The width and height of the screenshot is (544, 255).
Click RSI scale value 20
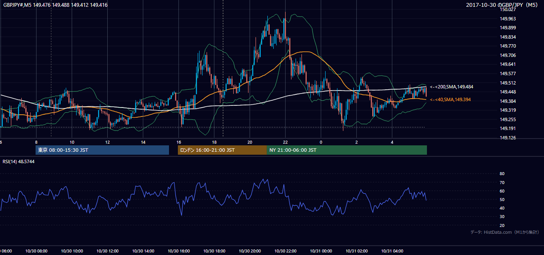(502, 225)
